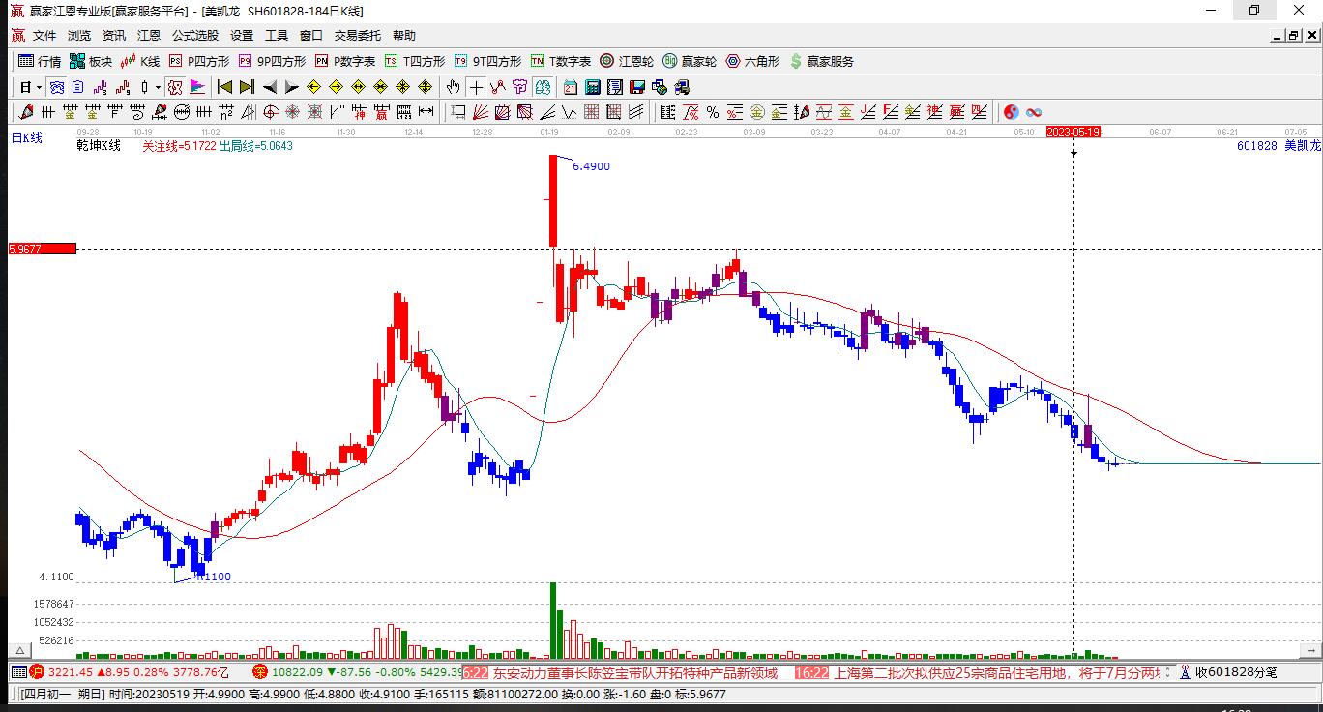This screenshot has height=712, width=1323.
Task: Open the 江恩 menu
Action: [149, 36]
